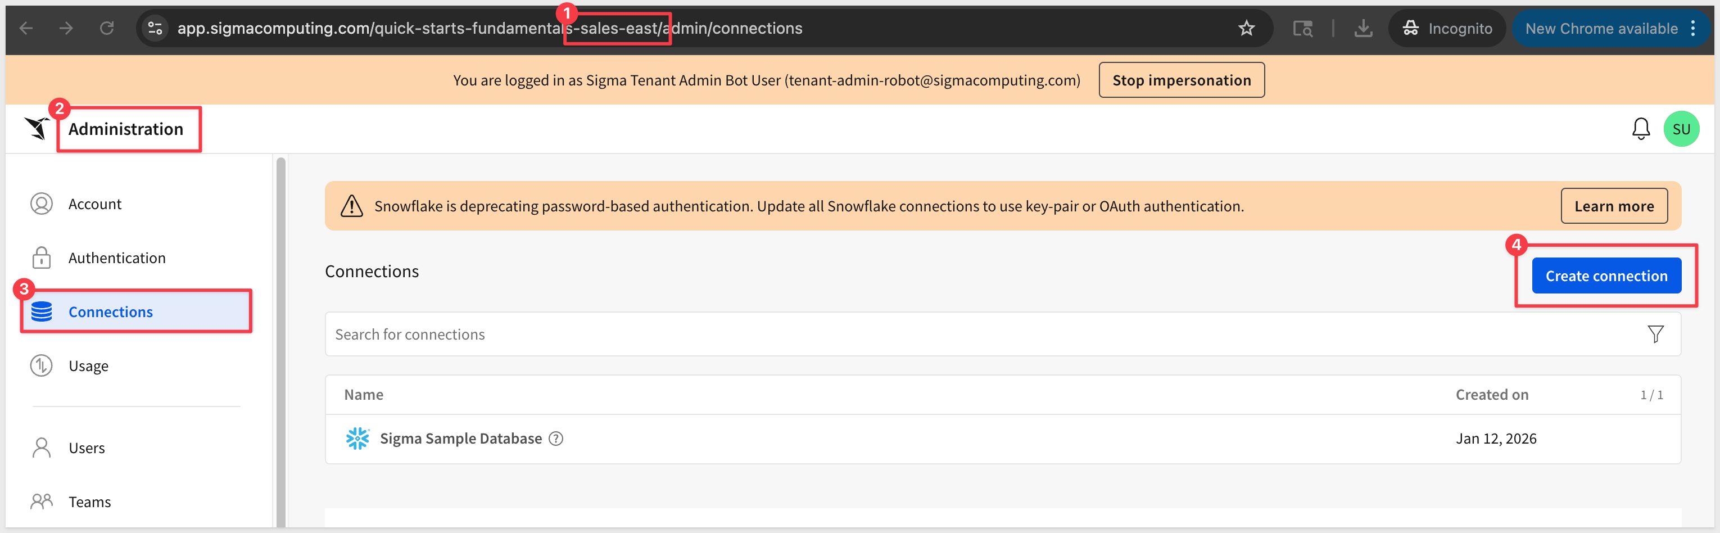Viewport: 1720px width, 533px height.
Task: Go back using browser back arrow
Action: [x=26, y=28]
